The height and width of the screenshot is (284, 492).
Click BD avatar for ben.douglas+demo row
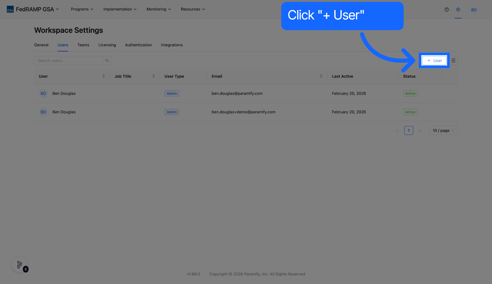(43, 112)
